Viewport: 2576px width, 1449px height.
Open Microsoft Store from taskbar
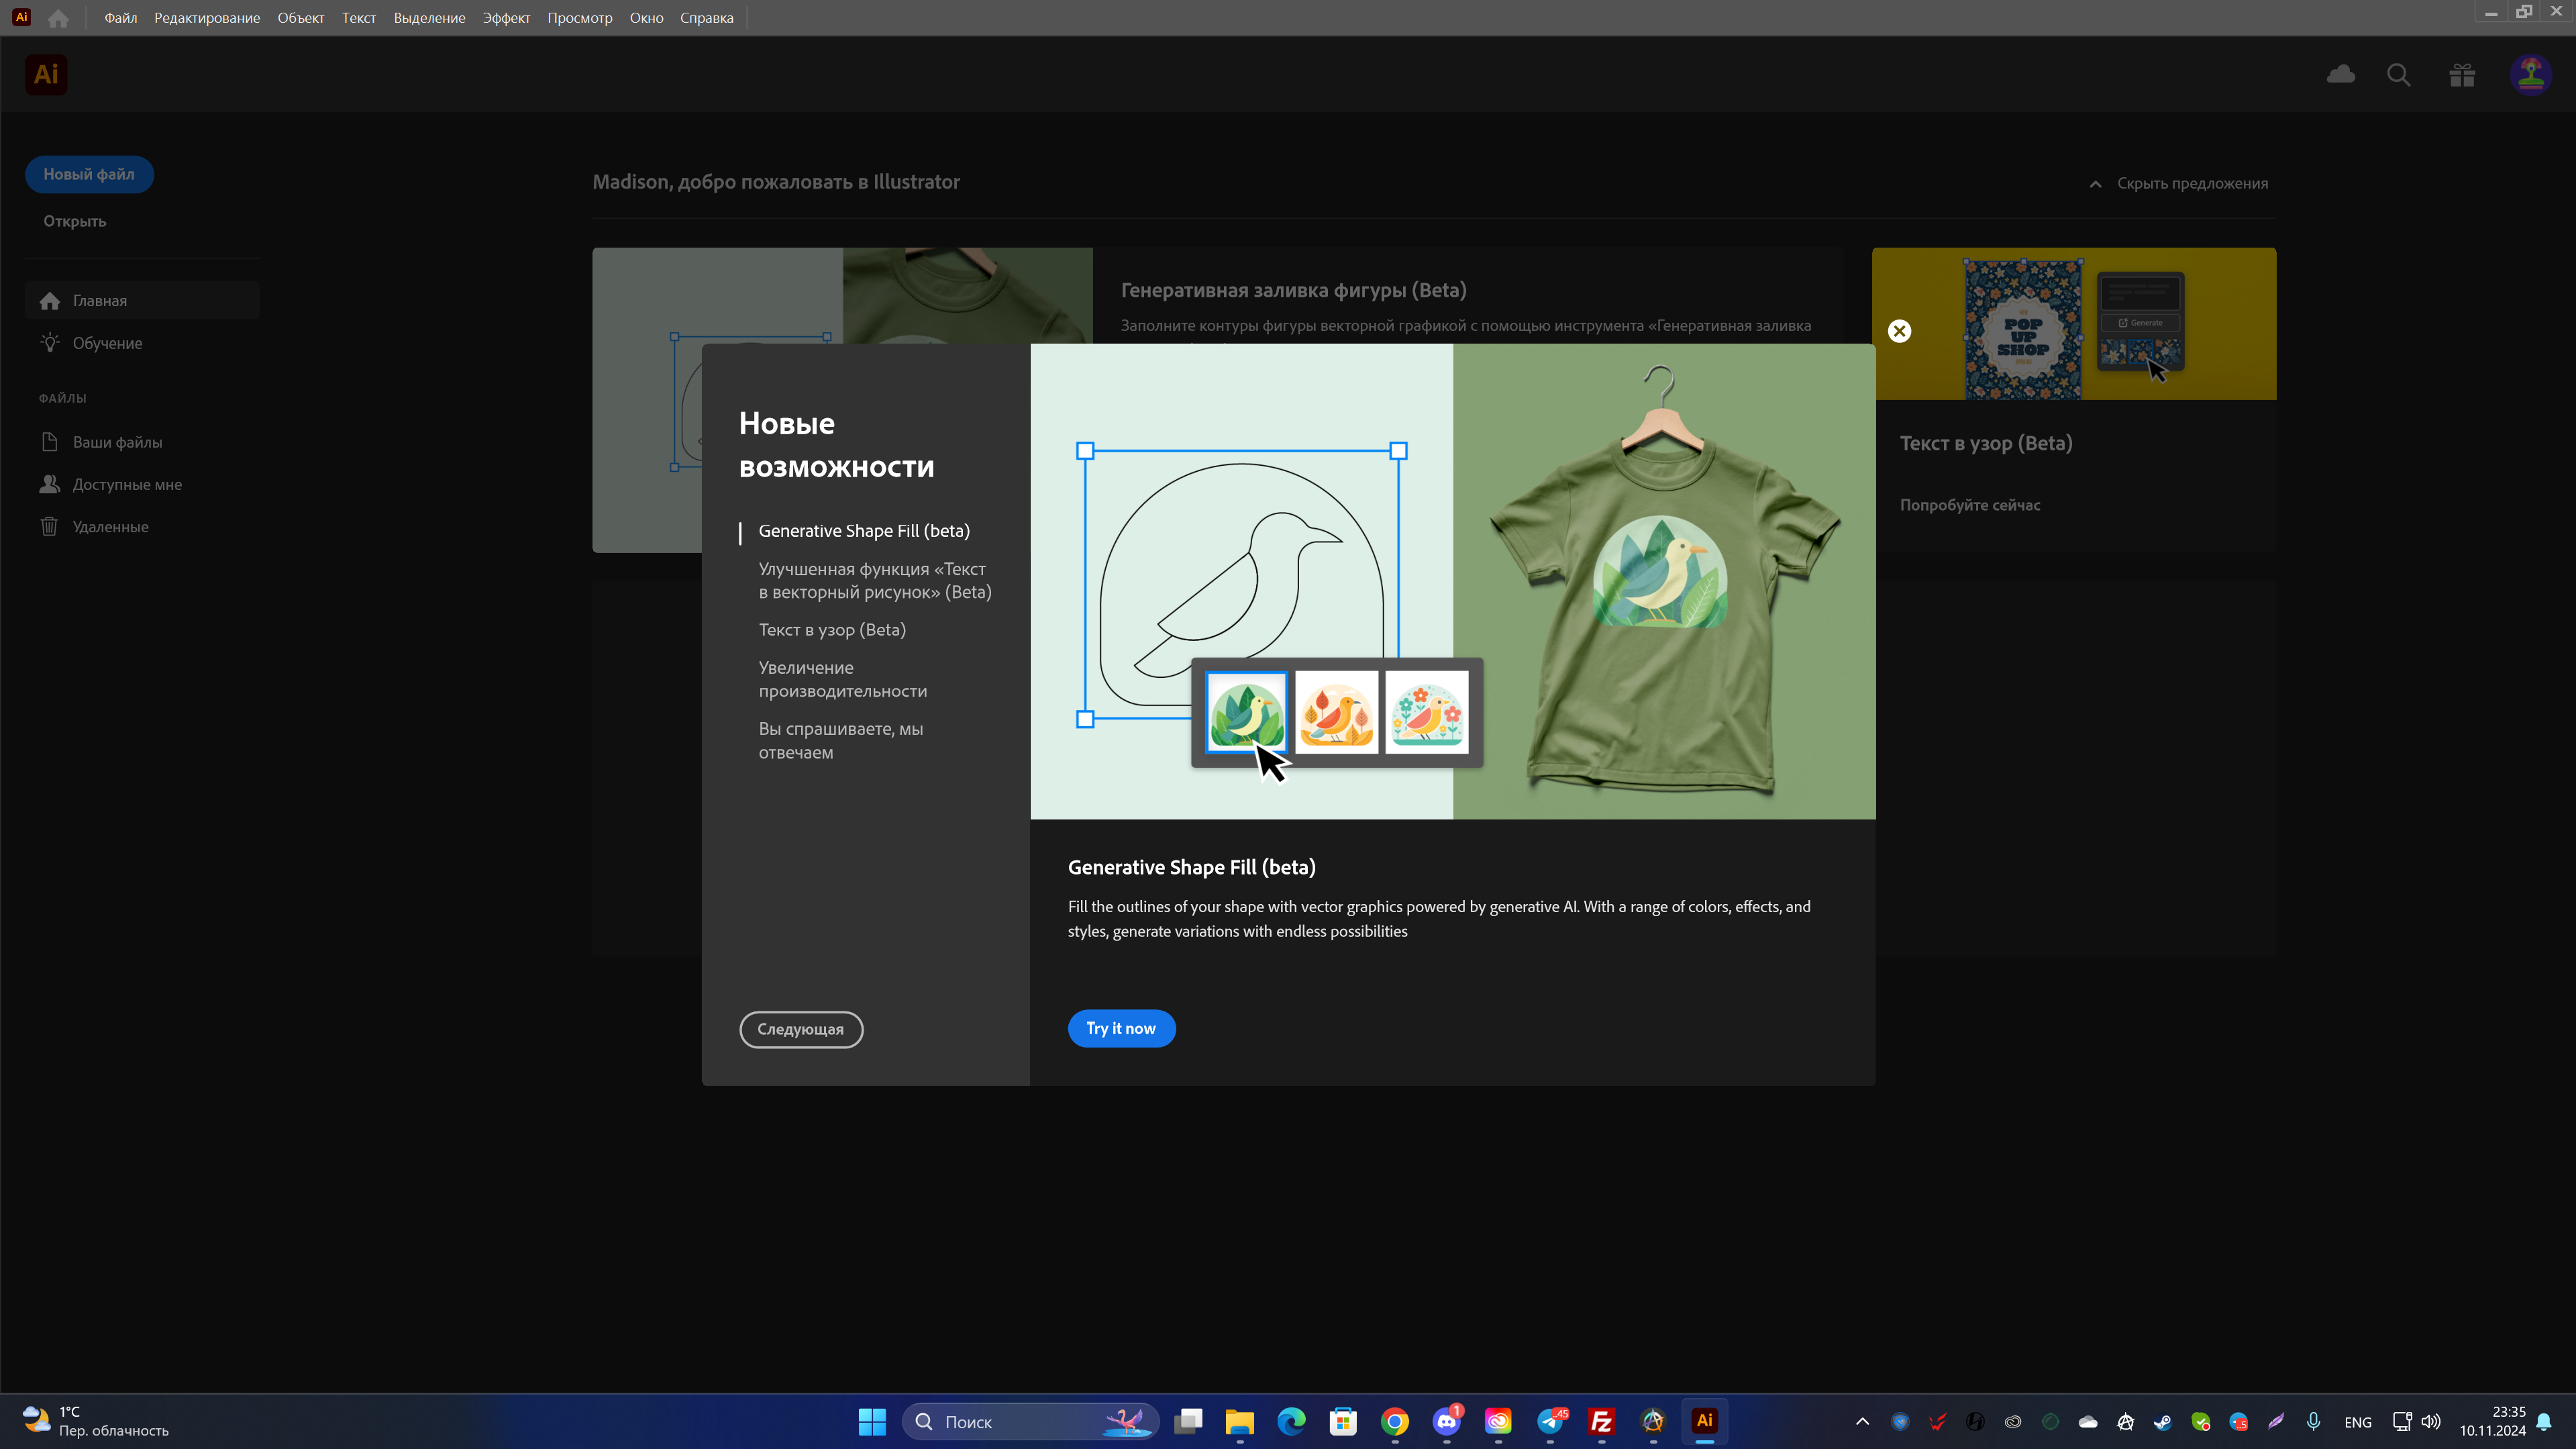1343,1421
